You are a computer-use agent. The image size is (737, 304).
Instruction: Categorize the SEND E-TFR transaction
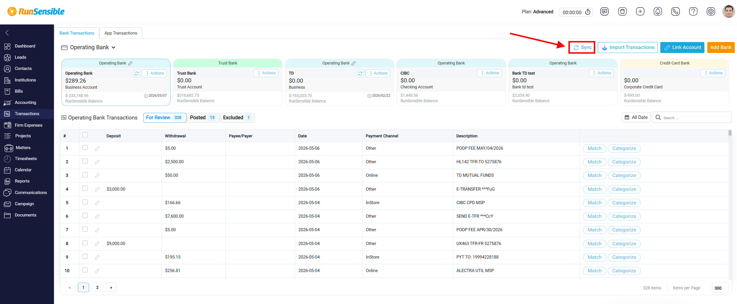pos(624,216)
